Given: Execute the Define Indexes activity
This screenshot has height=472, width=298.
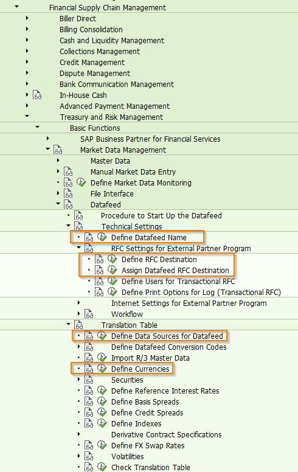Looking at the screenshot, I should (102, 423).
